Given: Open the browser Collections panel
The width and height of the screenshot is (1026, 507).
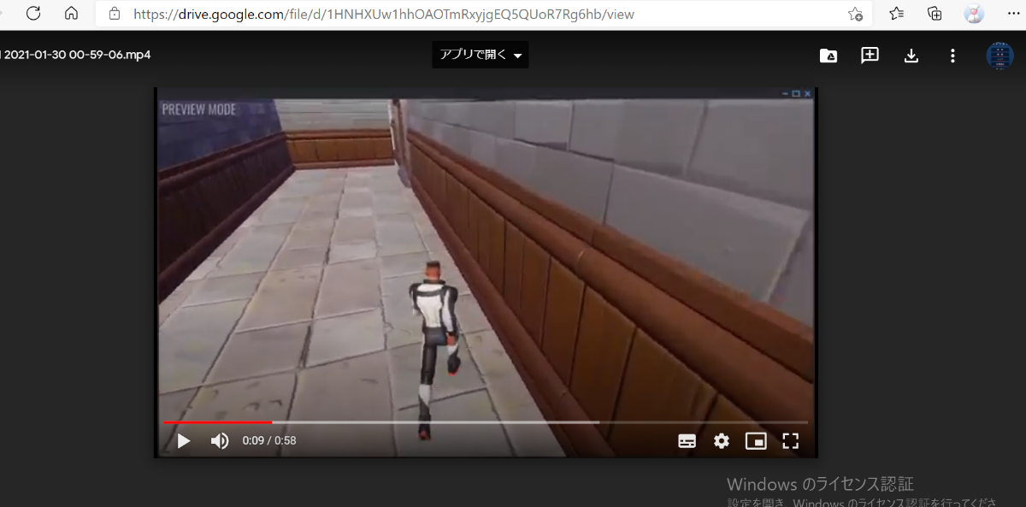Looking at the screenshot, I should 935,14.
